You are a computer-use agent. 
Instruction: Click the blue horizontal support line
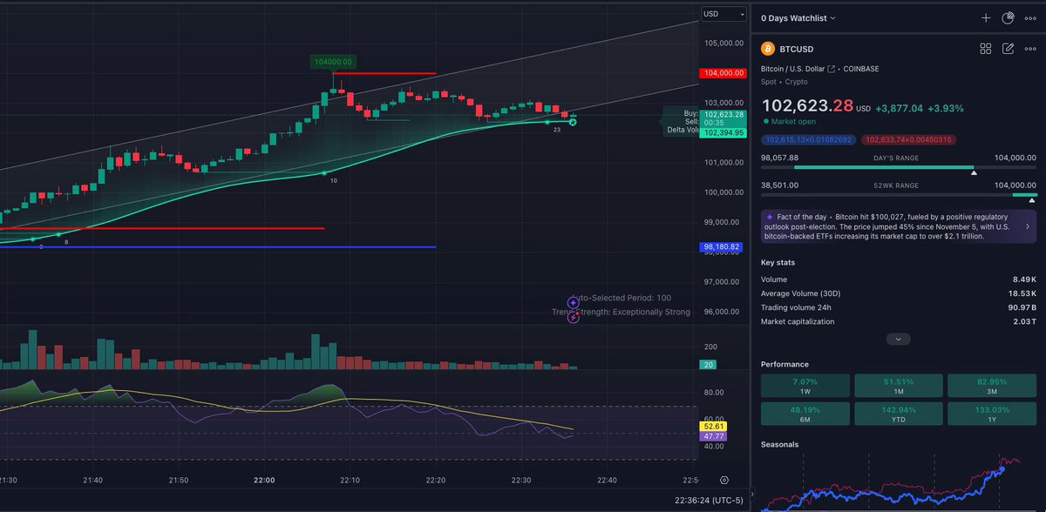(x=218, y=247)
